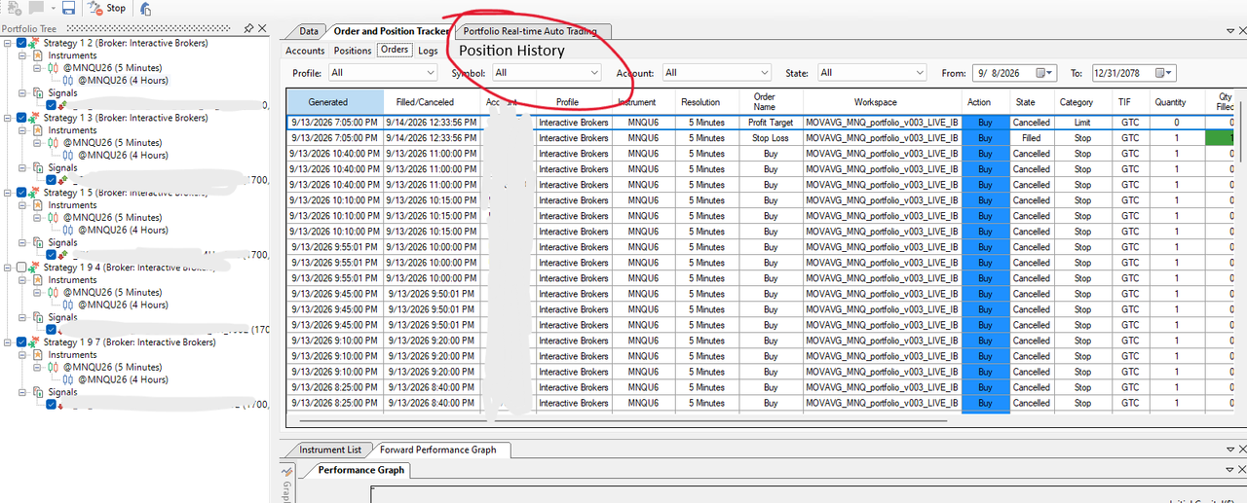Collapse Instruments node under Strategy 1 5
The width and height of the screenshot is (1247, 503).
pos(23,205)
